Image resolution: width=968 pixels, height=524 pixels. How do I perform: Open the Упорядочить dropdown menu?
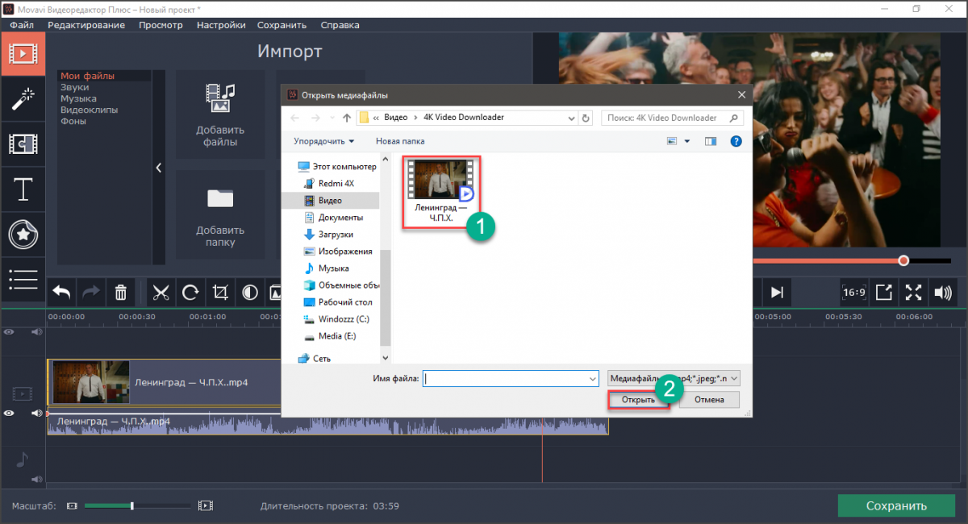coord(323,141)
